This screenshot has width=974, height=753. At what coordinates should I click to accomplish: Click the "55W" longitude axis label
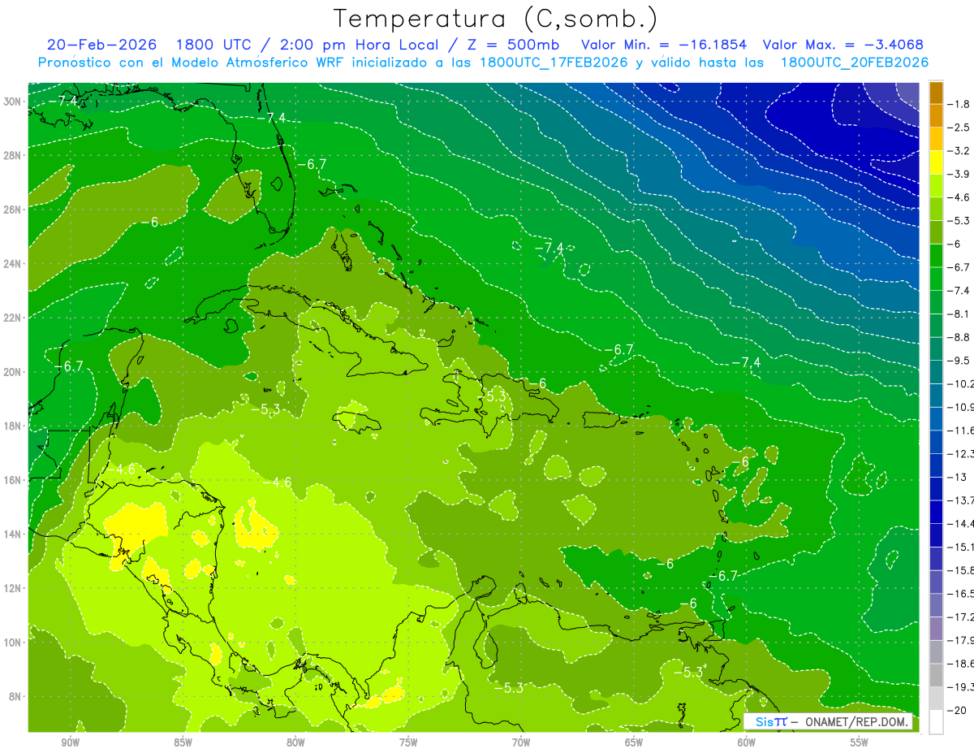(860, 743)
